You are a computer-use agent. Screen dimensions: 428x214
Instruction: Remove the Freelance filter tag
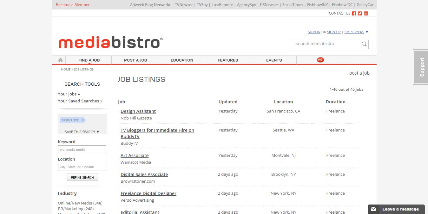83,120
